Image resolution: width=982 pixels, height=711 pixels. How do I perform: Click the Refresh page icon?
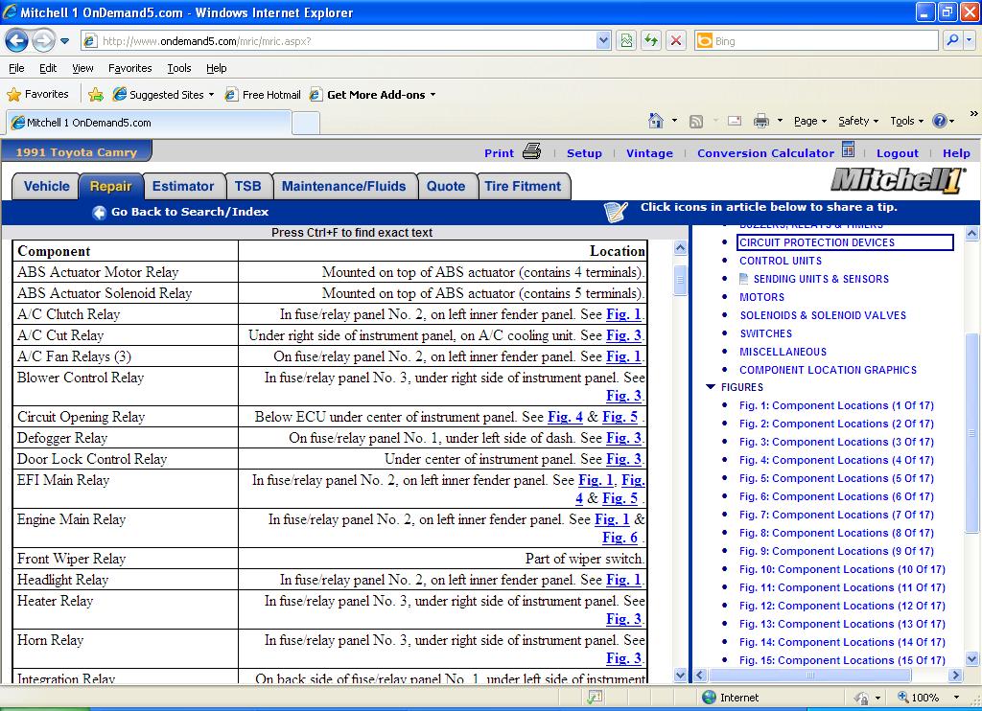click(651, 41)
